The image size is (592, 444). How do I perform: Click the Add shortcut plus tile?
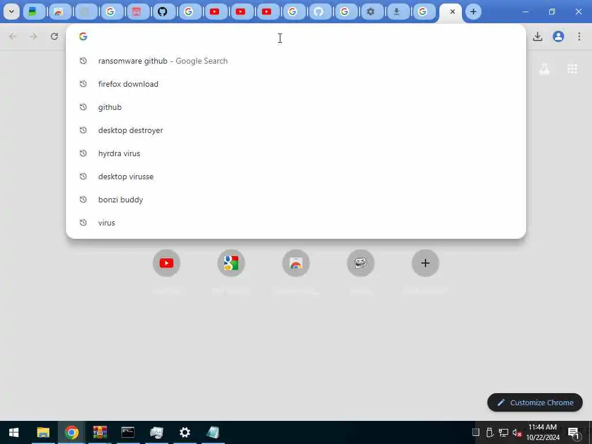click(425, 263)
